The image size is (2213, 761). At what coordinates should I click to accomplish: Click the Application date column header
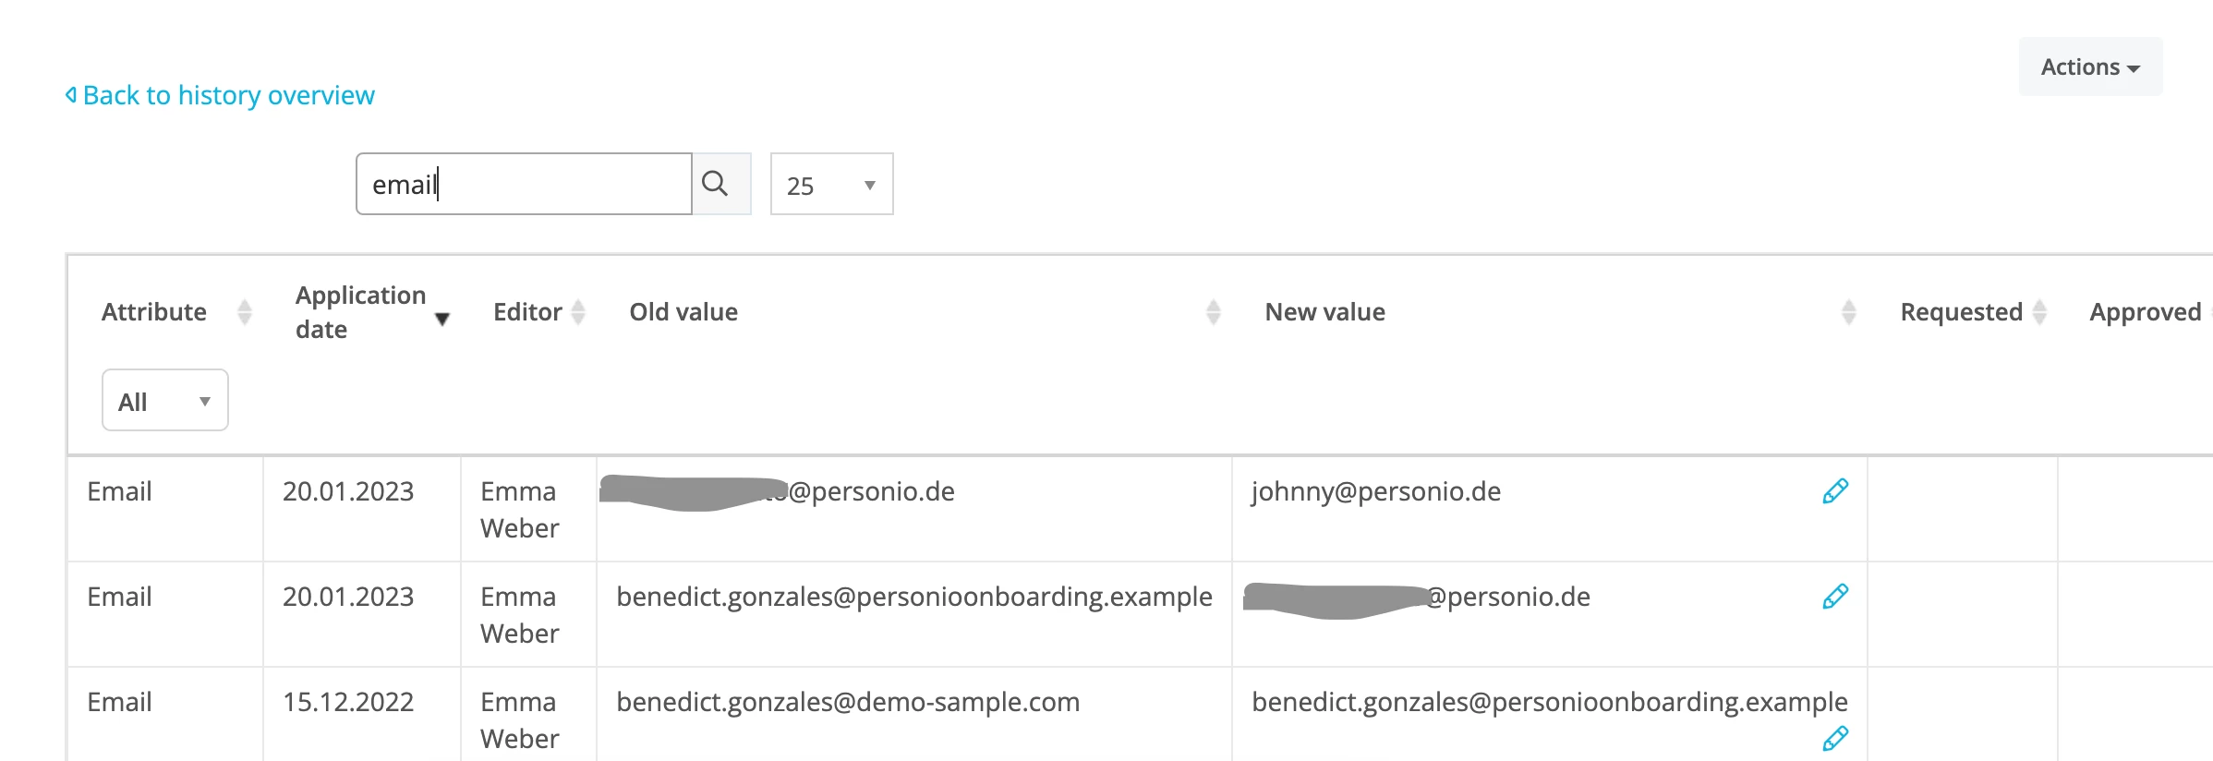360,312
